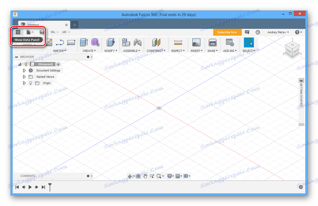Screen dimensions: 318x206
Task: Click the Subscribe Now button
Action: [227, 32]
